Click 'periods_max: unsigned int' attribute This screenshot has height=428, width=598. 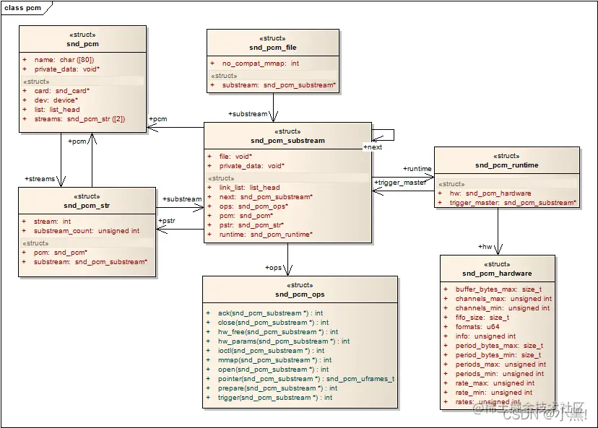pos(500,364)
